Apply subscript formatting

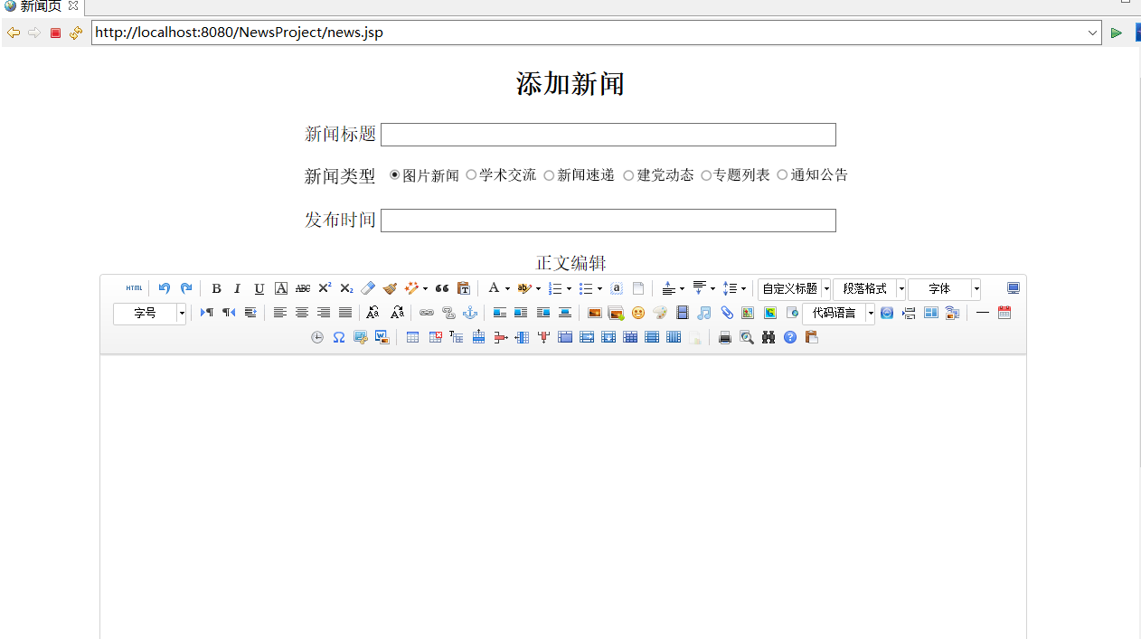pyautogui.click(x=346, y=288)
